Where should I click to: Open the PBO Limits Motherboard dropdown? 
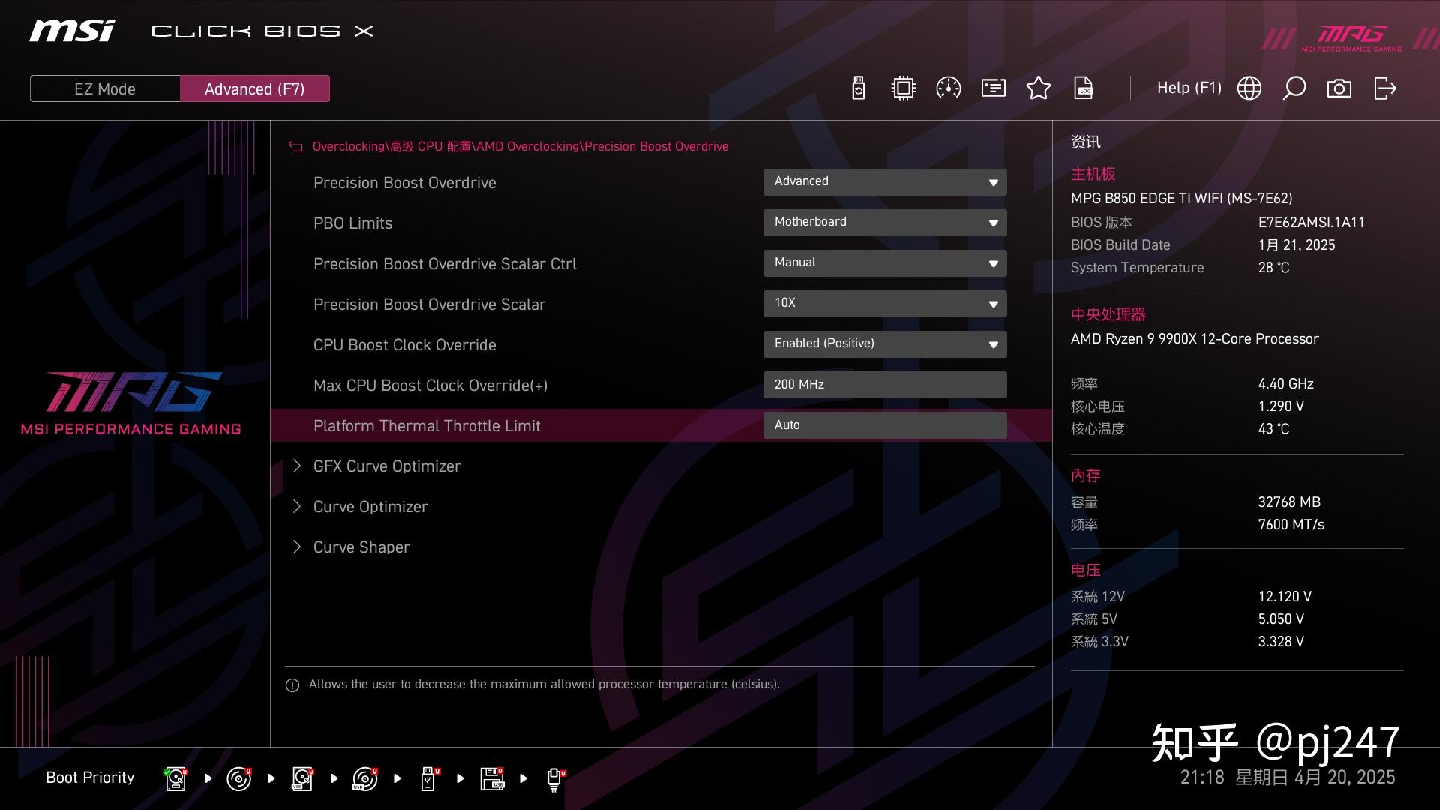[x=884, y=223]
